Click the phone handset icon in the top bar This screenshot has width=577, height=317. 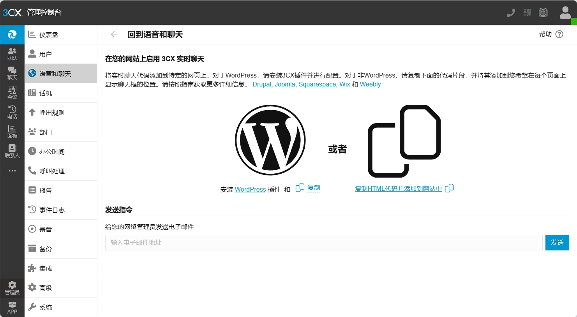(x=511, y=12)
